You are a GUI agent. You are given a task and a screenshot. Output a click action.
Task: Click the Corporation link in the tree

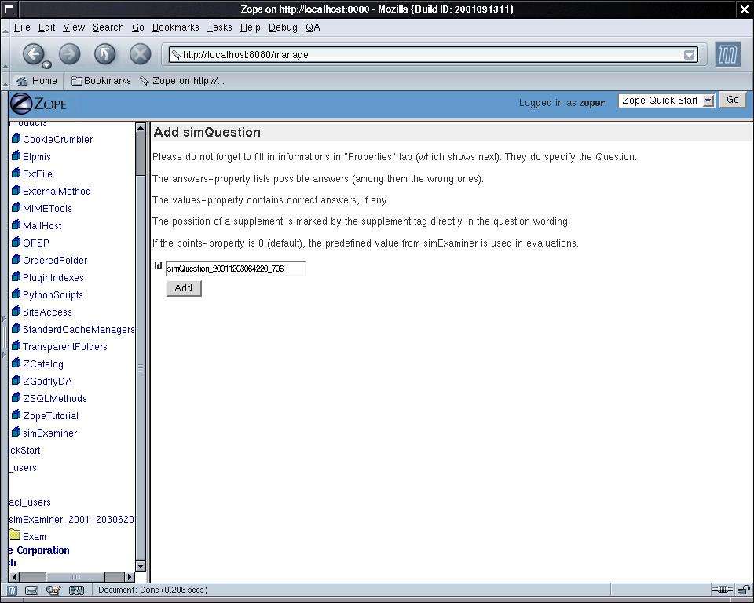(42, 550)
